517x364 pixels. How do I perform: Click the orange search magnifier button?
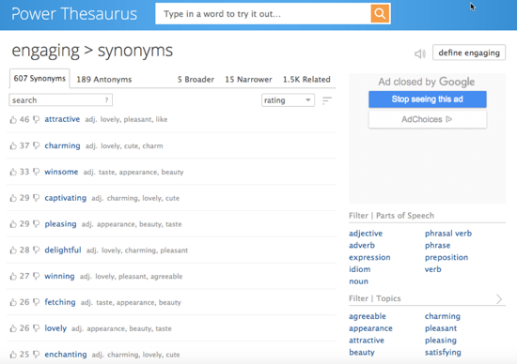[380, 13]
